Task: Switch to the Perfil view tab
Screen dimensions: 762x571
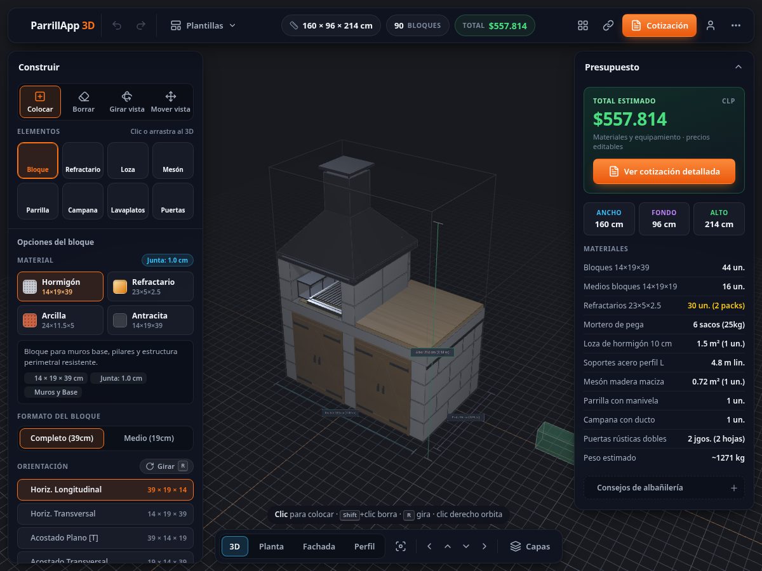Action: tap(364, 546)
